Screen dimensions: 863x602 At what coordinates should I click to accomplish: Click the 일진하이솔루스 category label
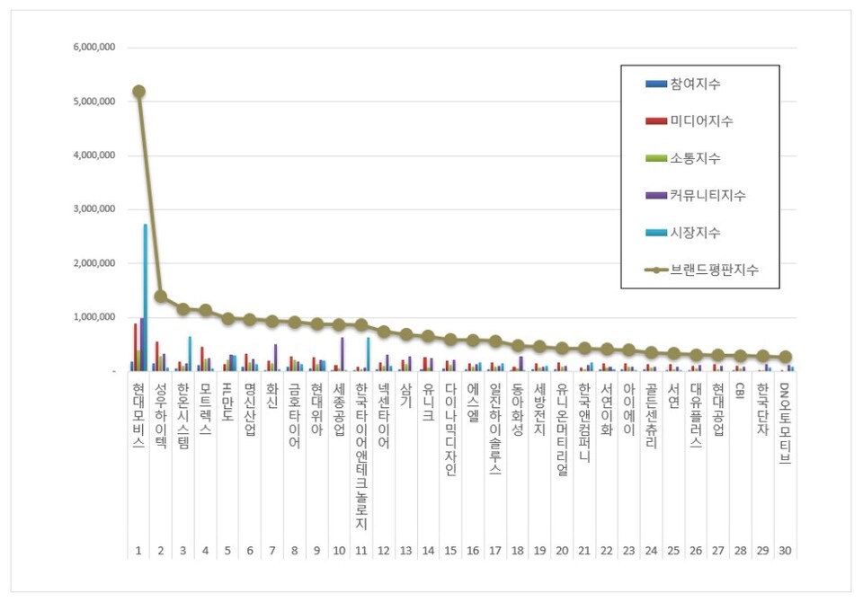coord(494,429)
